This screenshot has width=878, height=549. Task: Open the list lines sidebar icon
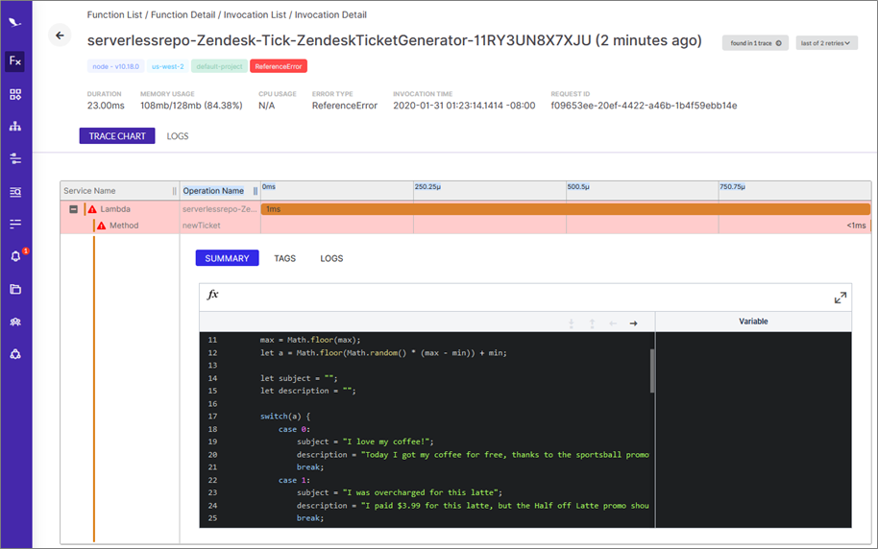(x=15, y=224)
